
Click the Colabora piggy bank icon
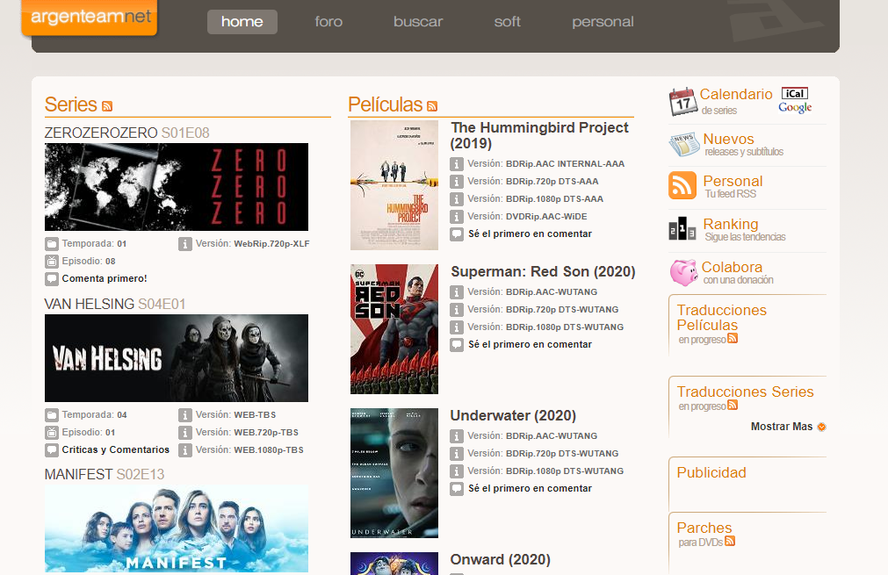[683, 272]
